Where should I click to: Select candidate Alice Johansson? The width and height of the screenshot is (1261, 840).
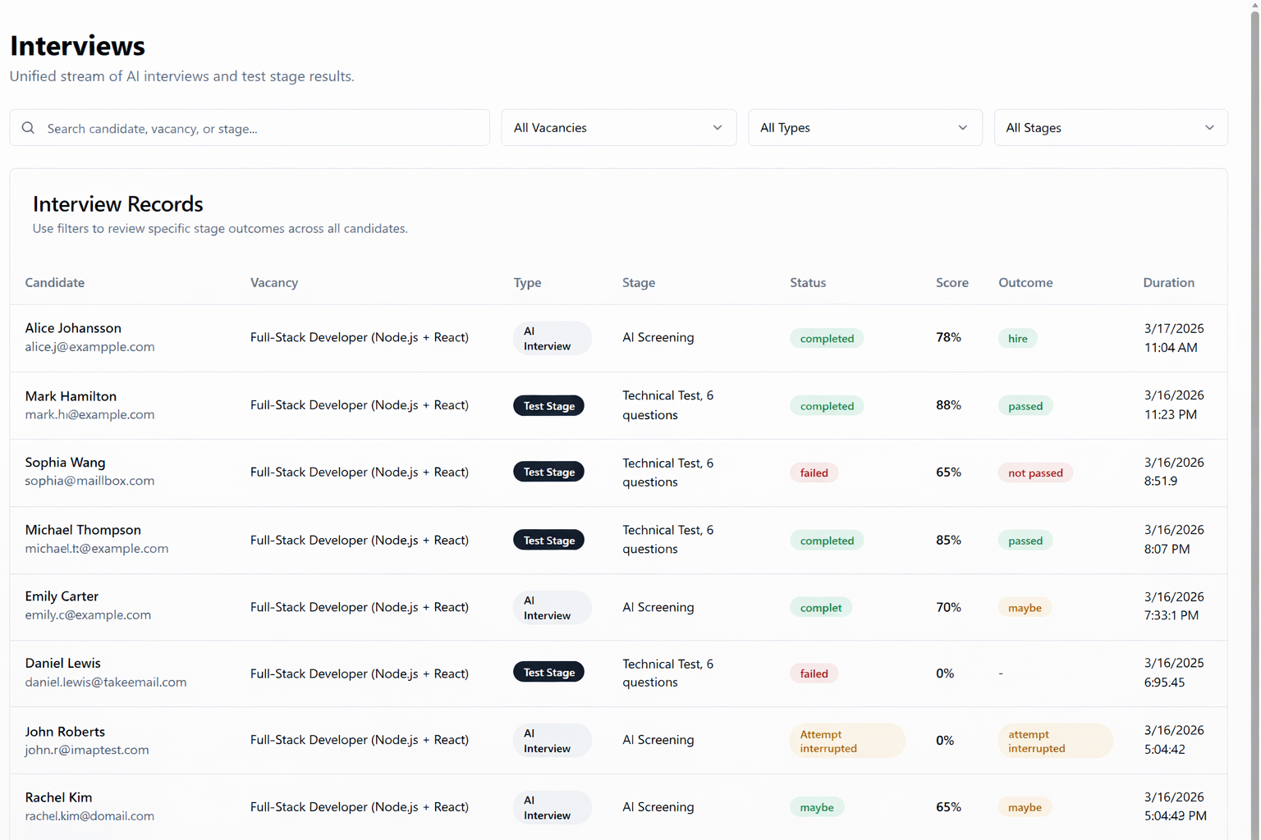point(73,328)
